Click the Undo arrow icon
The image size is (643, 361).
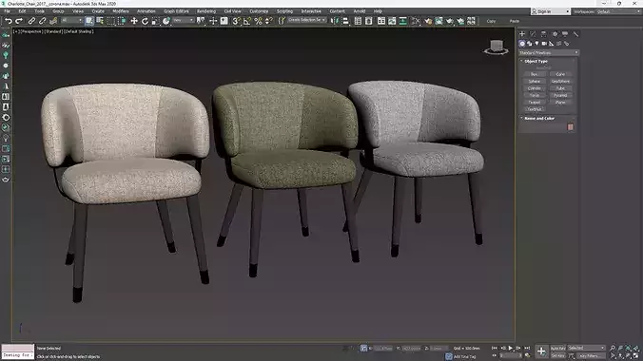point(9,21)
